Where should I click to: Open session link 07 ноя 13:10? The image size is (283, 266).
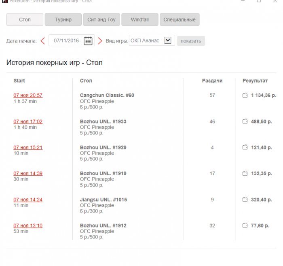click(x=28, y=226)
